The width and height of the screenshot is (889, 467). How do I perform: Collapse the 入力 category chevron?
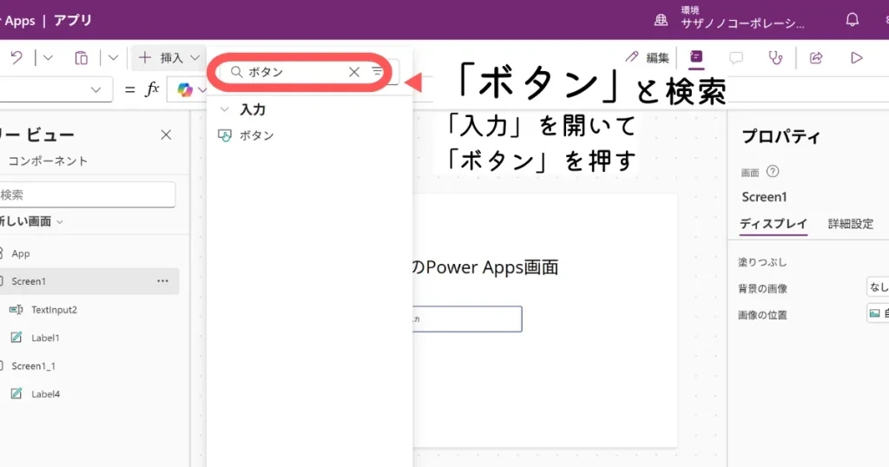224,110
